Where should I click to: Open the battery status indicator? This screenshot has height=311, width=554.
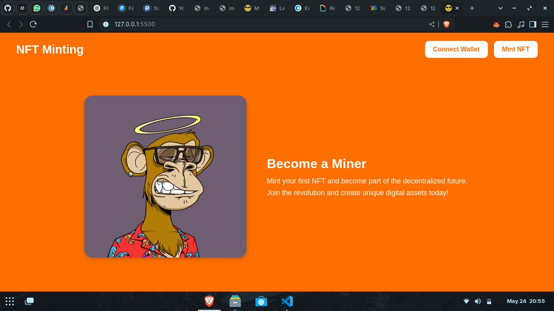pos(489,301)
